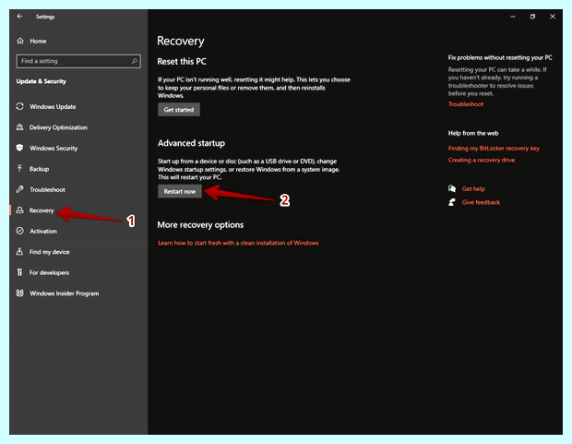Open the Troubleshoot section label

[47, 189]
